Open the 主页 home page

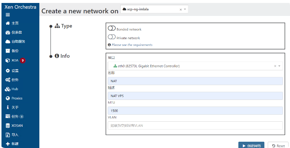tap(15, 23)
